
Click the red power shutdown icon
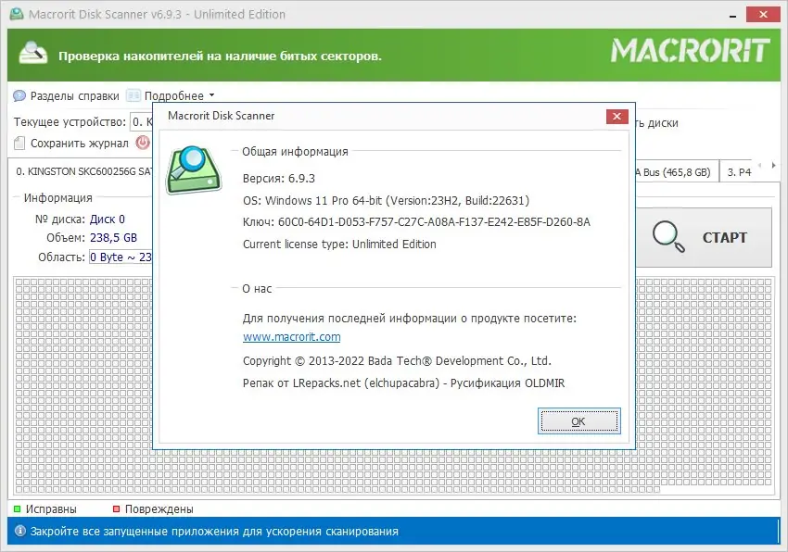tap(143, 143)
